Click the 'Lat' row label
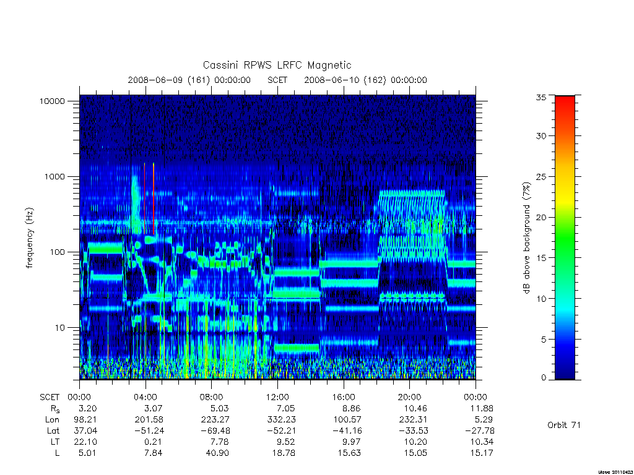 tap(53, 431)
